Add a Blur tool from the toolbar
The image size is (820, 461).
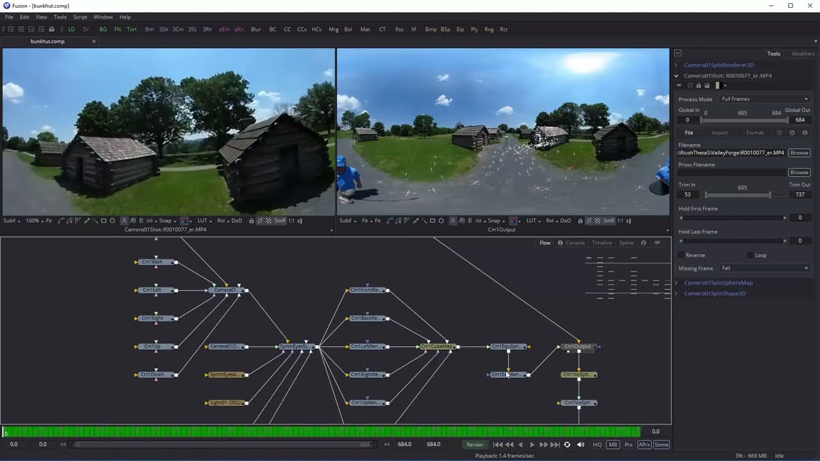pos(256,29)
